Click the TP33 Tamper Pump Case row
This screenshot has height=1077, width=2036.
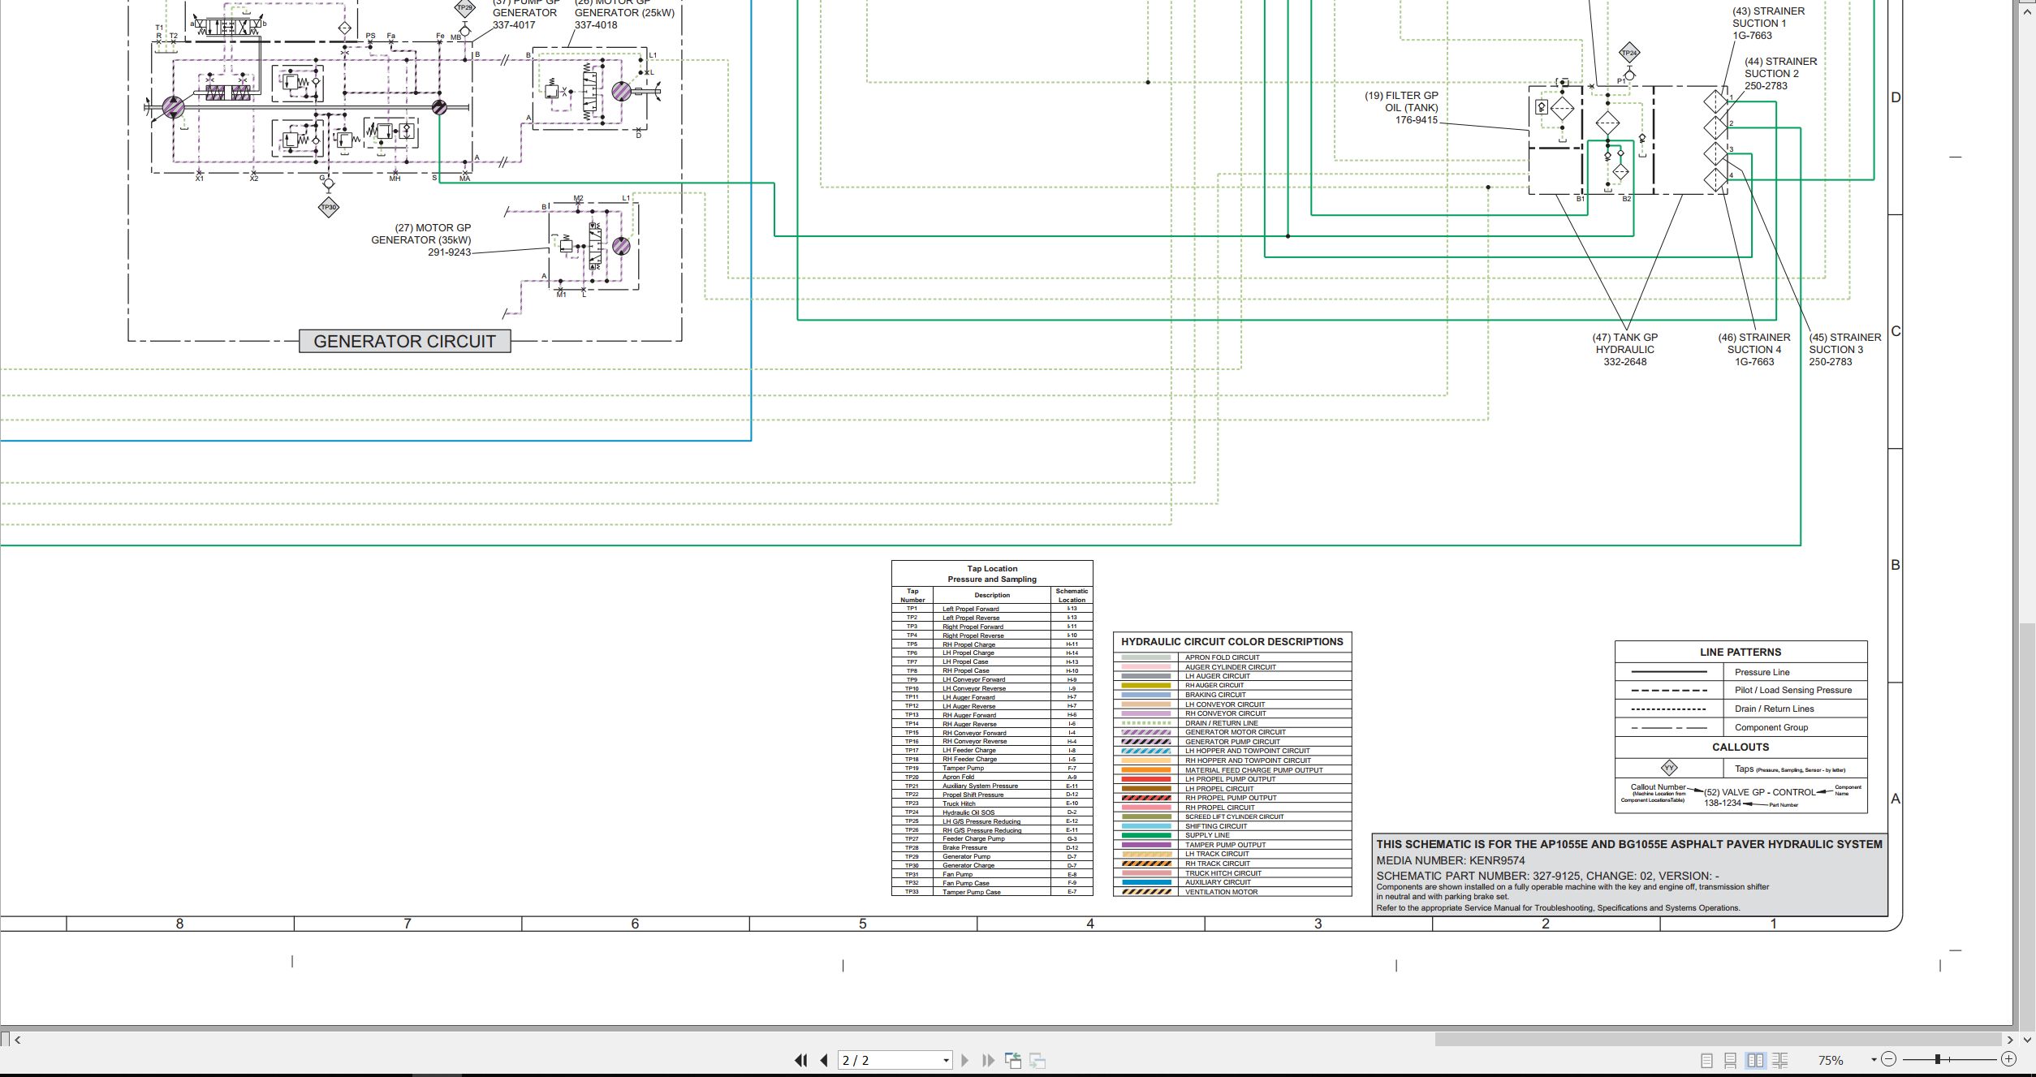tap(992, 892)
